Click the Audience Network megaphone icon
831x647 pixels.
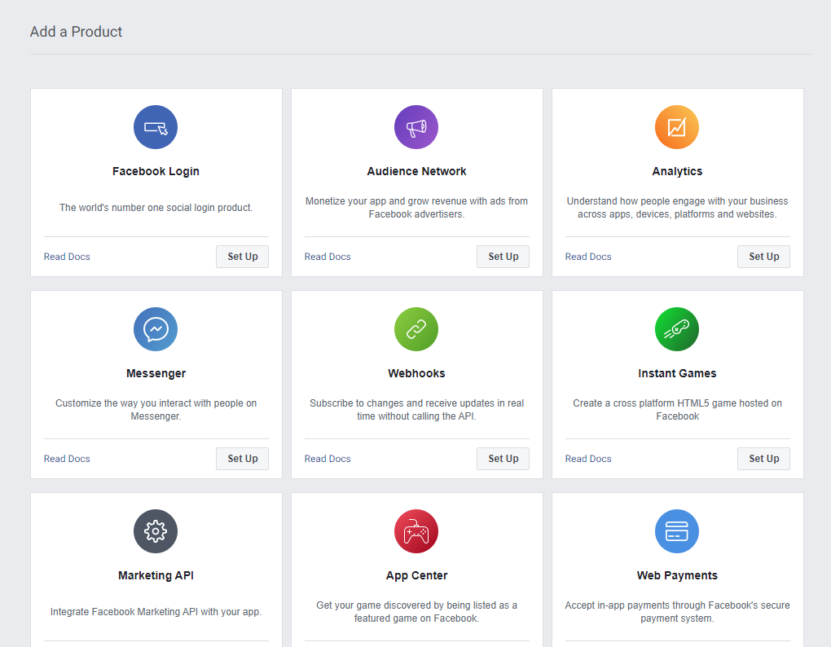pos(416,127)
